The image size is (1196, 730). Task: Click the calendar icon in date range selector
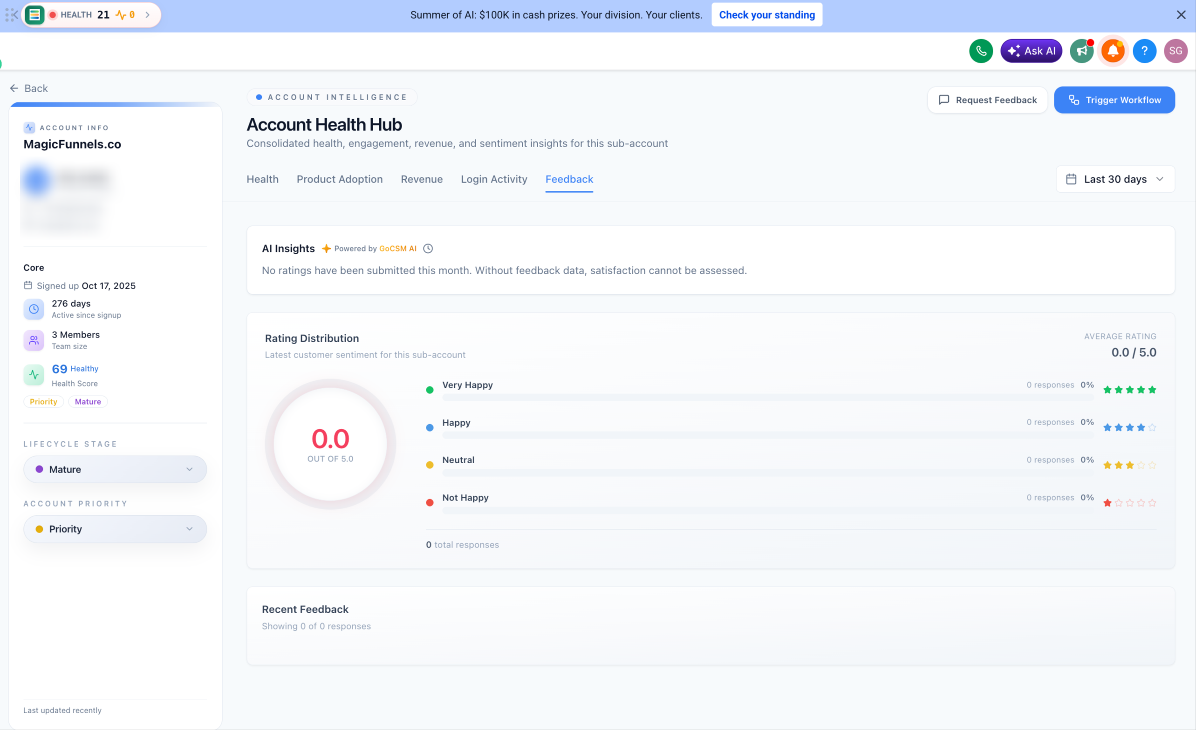pos(1071,179)
